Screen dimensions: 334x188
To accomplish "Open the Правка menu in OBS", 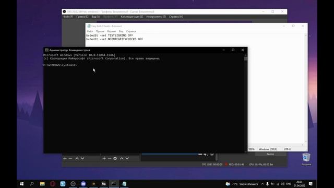I will (x=82, y=17).
